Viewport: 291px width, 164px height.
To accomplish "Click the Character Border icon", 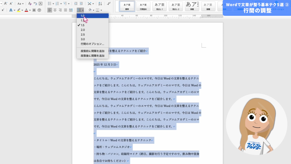I will point(40,4).
